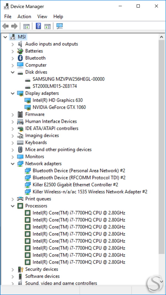
Task: Click the Mice and other pointing devices icon
Action: point(20,150)
